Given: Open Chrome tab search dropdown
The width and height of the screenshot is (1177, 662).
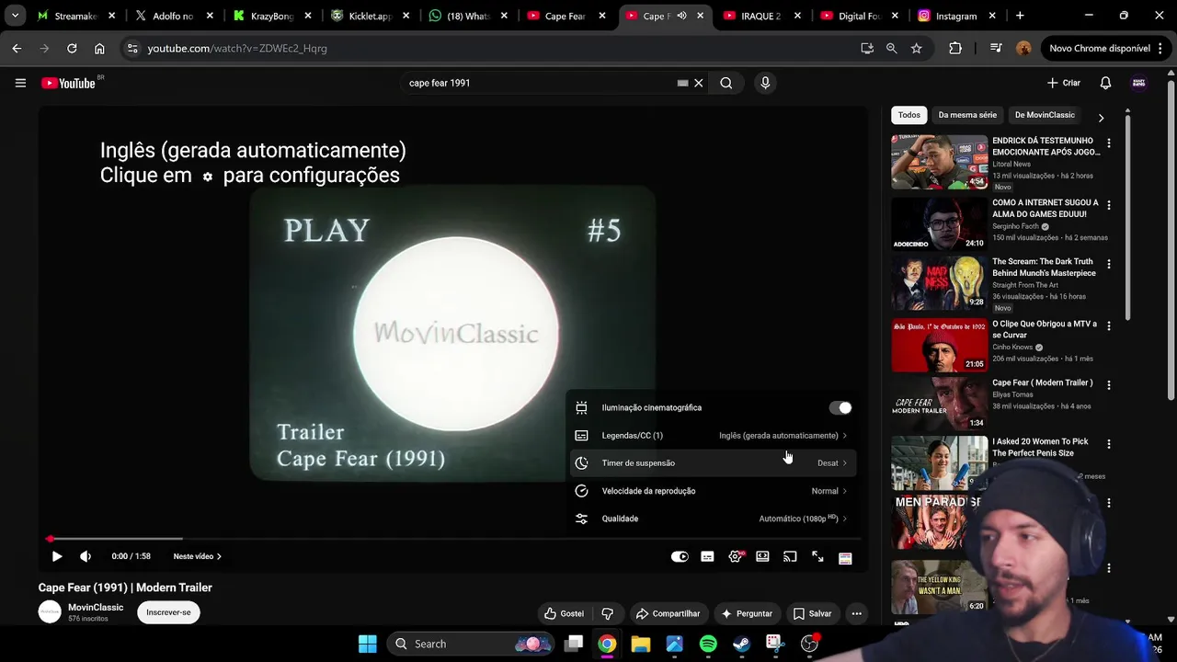Looking at the screenshot, I should pos(15,16).
